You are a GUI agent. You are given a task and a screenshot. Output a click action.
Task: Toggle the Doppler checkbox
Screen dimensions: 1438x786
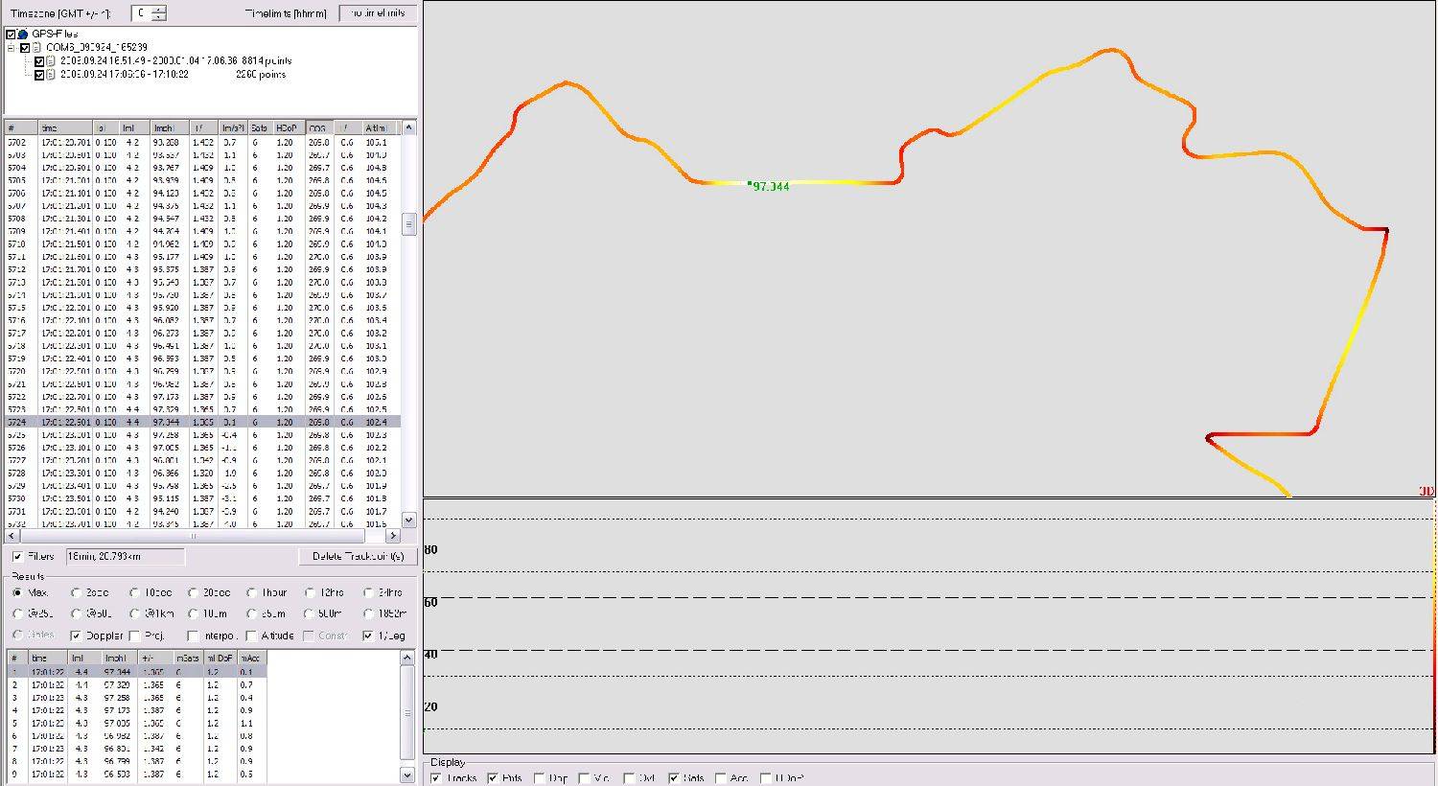[x=76, y=636]
